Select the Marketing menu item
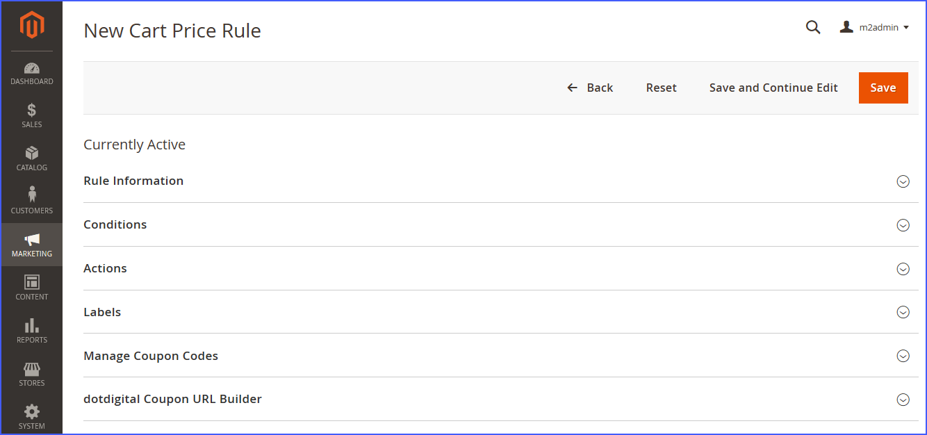This screenshot has height=435, width=927. click(32, 245)
